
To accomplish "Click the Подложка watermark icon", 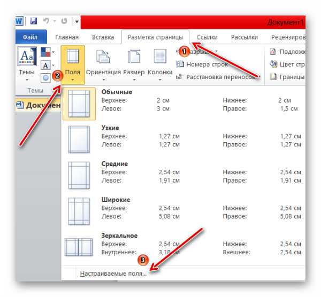I will (273, 52).
